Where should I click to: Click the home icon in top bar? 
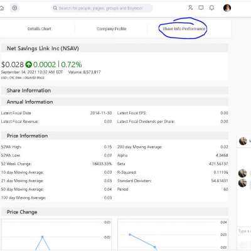coord(2,8)
